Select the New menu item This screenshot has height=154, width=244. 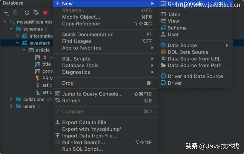105,3
